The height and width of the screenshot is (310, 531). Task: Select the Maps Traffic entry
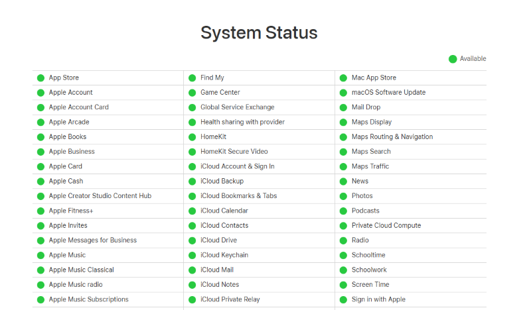click(370, 166)
